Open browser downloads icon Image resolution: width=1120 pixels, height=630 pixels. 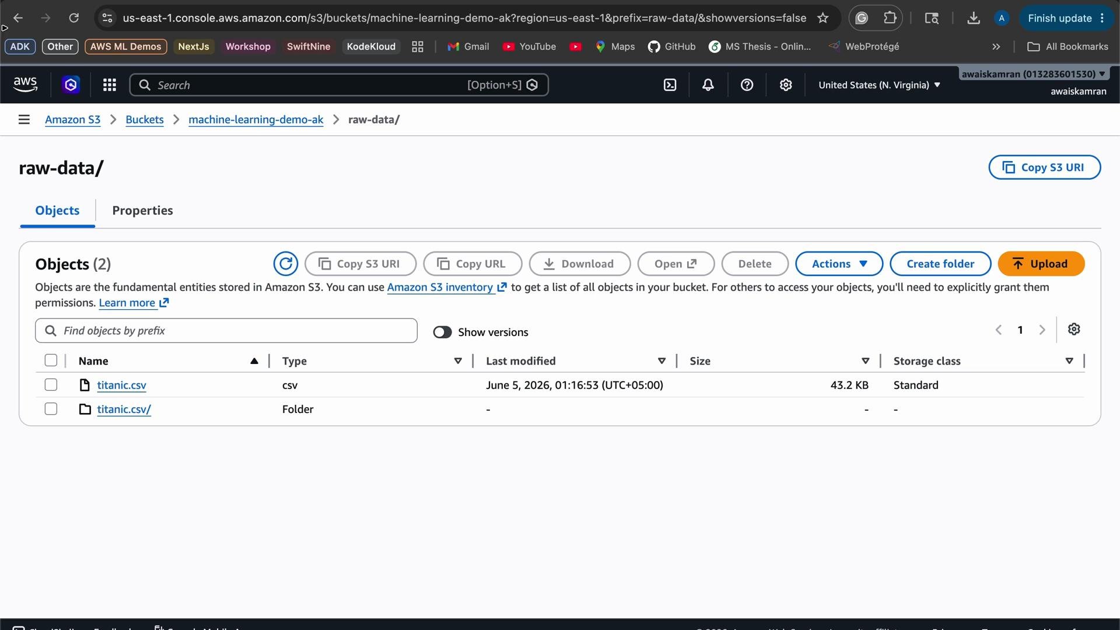coord(973,18)
